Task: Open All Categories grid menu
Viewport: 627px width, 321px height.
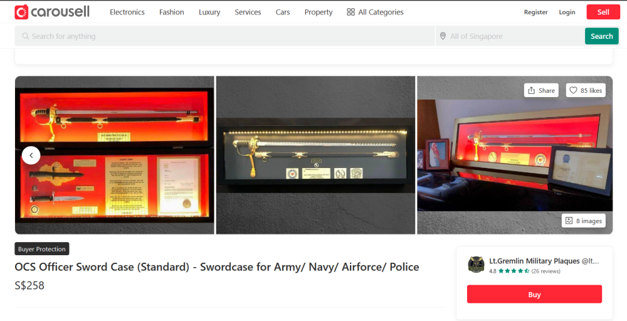Action: [375, 12]
